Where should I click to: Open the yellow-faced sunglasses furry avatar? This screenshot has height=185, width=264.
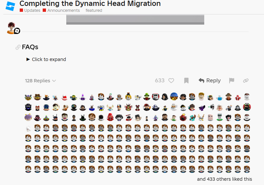tap(37, 97)
